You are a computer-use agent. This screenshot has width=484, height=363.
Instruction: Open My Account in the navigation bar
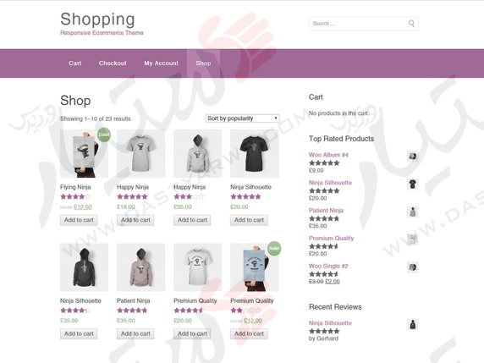pos(161,63)
